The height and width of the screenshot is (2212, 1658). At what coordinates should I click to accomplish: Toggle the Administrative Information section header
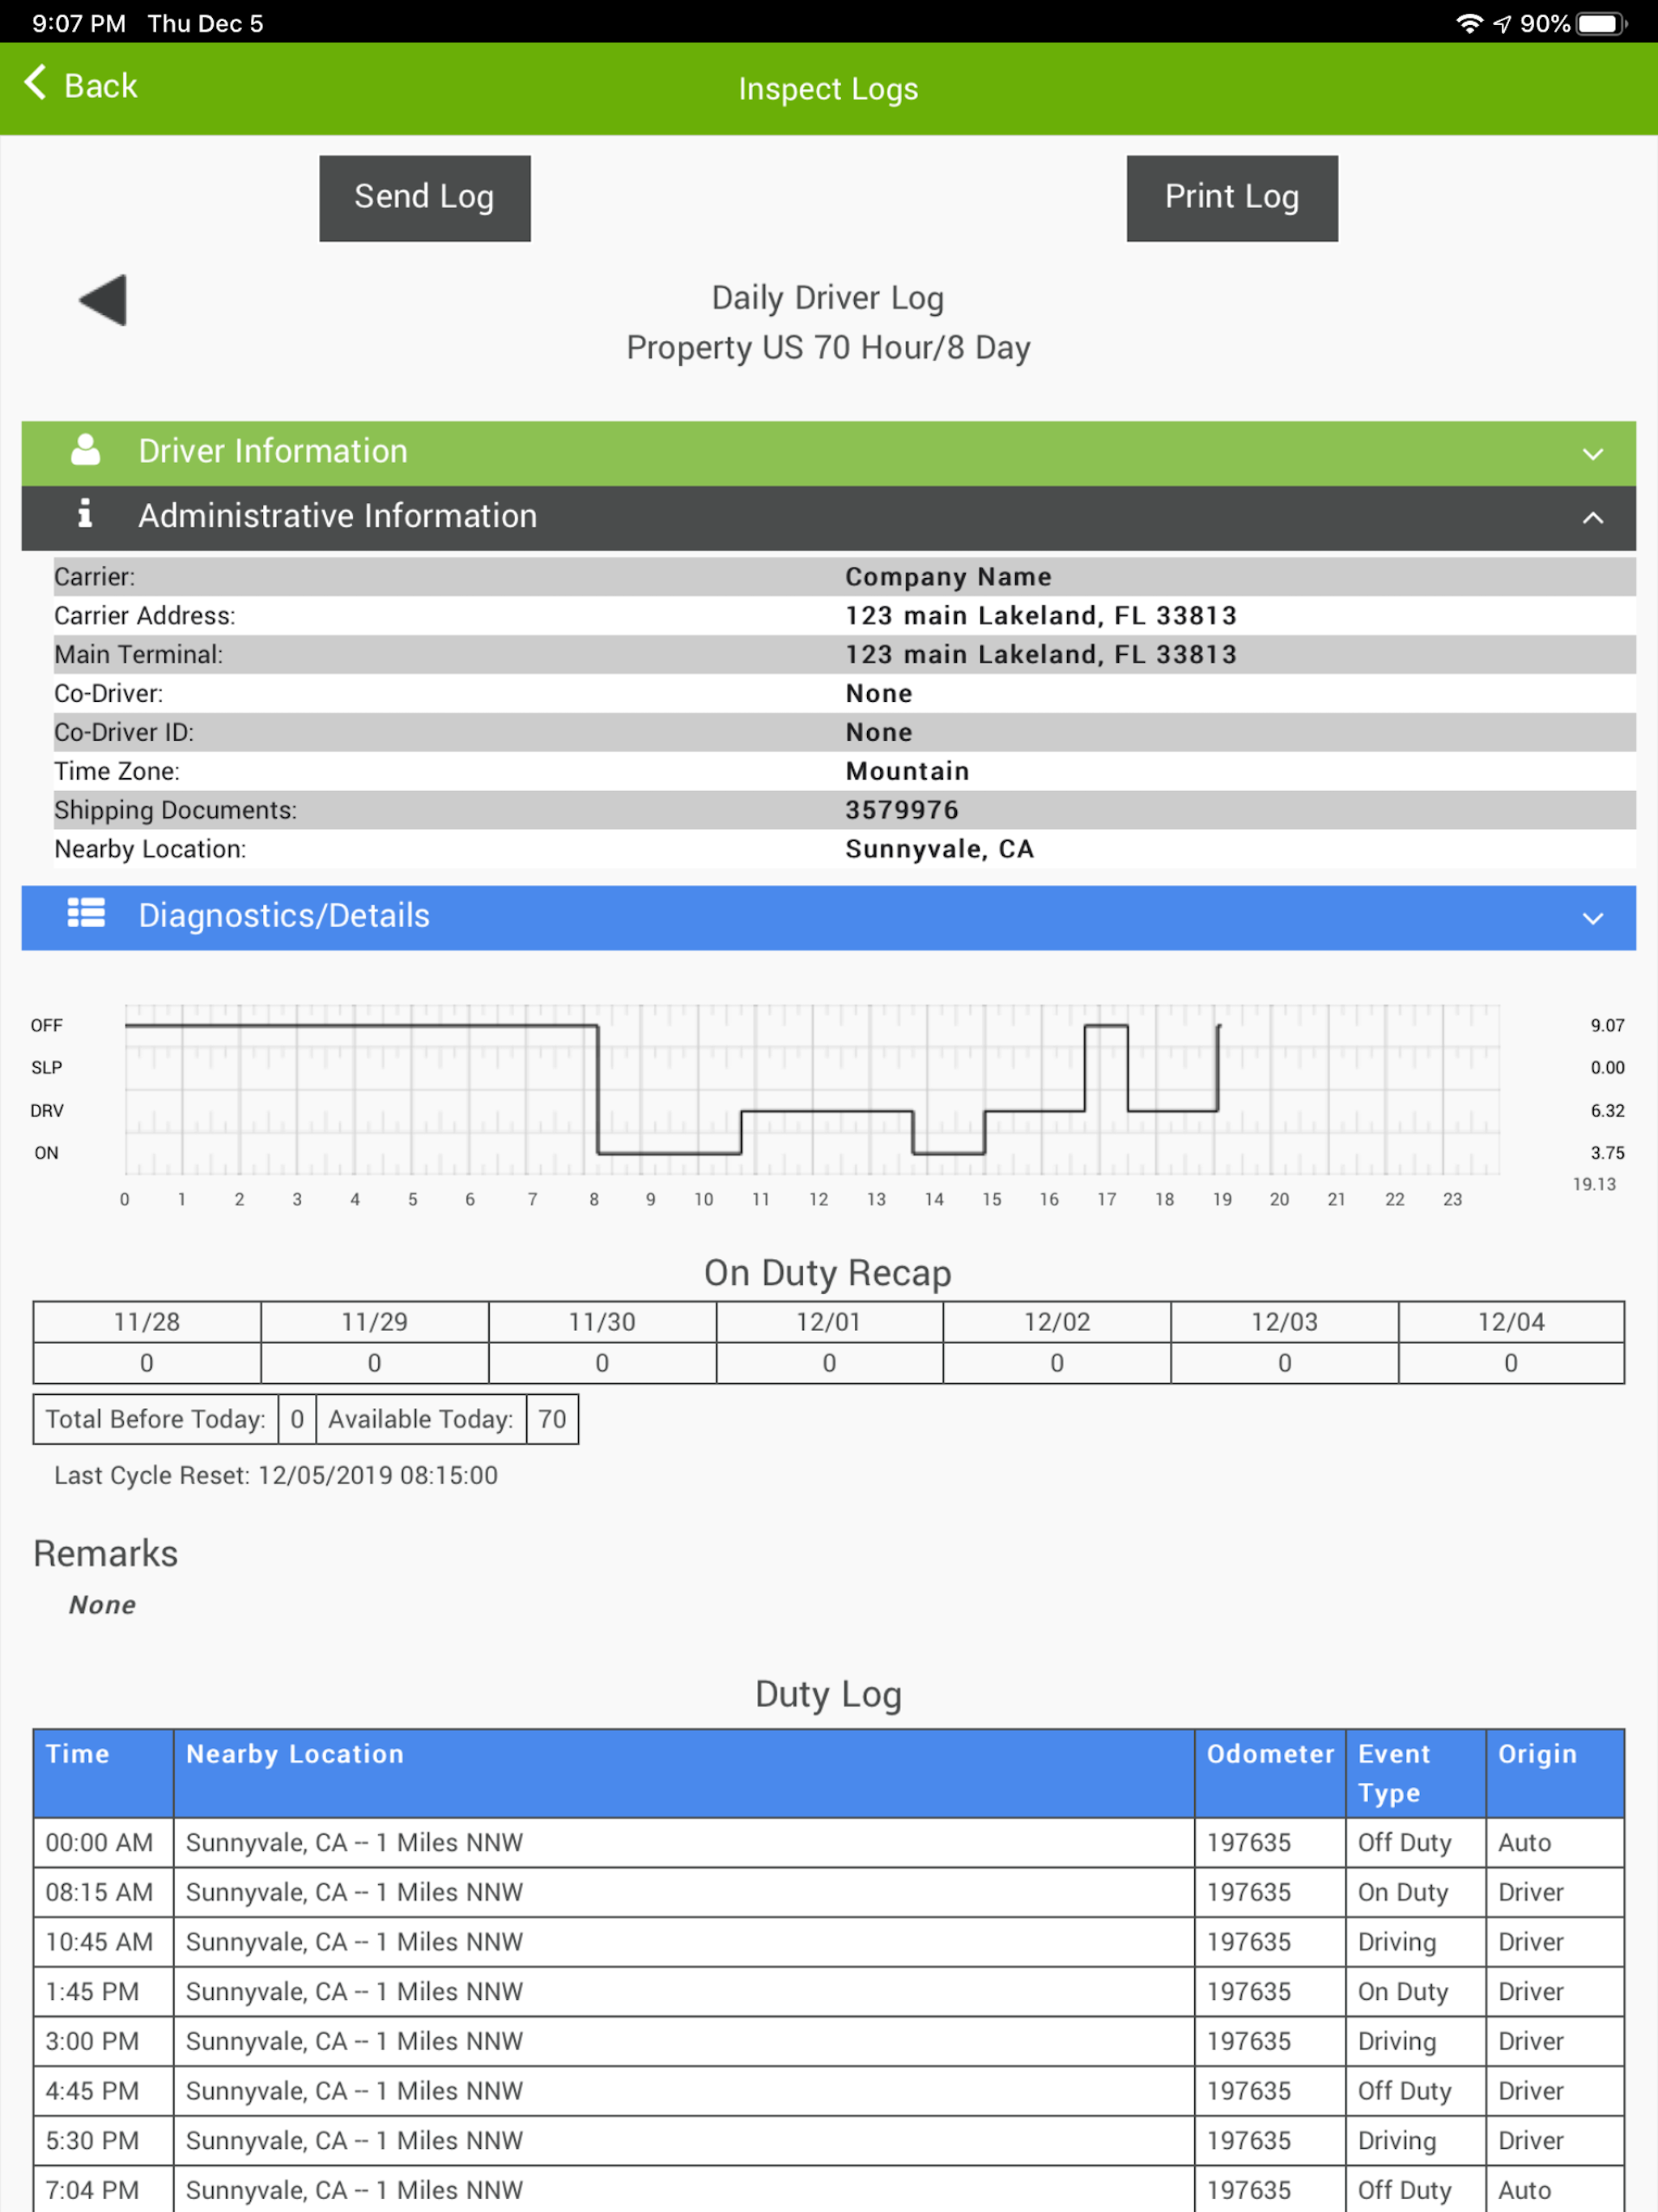pyautogui.click(x=829, y=518)
